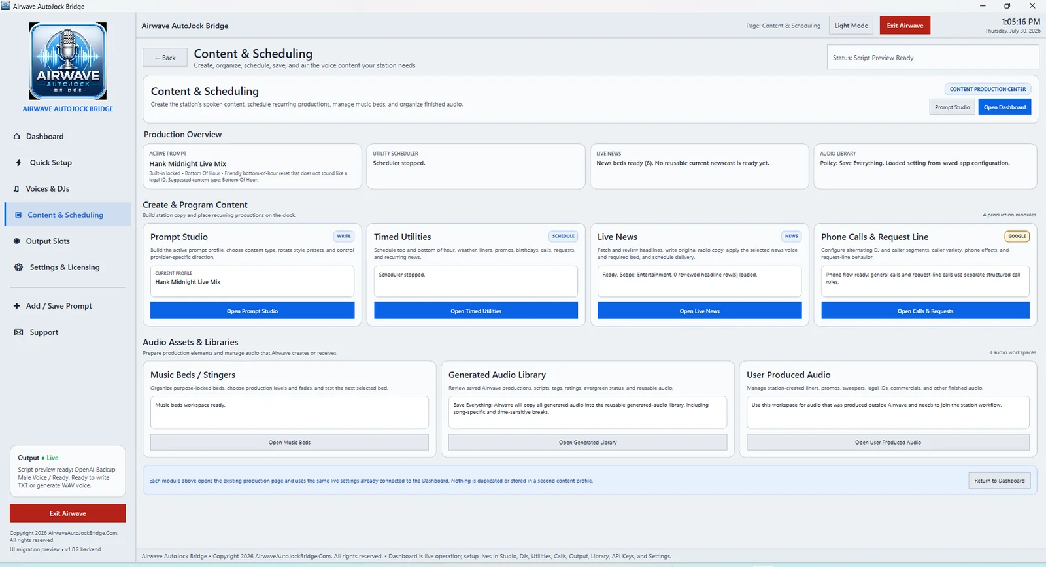This screenshot has width=1046, height=567.
Task: Click the Open Calls & Requests button
Action: (x=925, y=311)
